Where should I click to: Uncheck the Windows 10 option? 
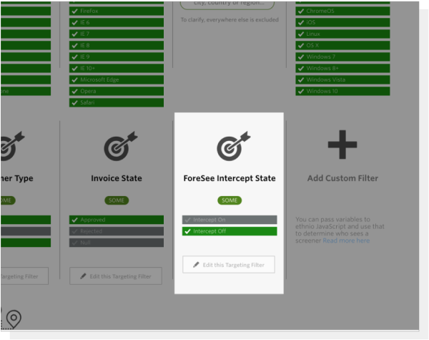[x=300, y=91]
